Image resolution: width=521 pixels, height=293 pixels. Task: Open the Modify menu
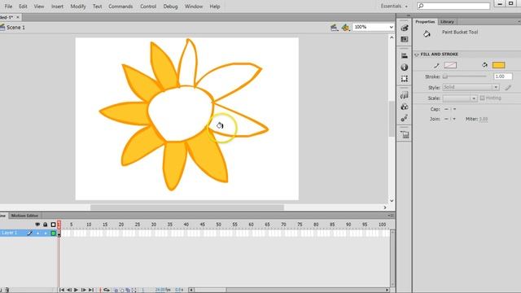78,7
